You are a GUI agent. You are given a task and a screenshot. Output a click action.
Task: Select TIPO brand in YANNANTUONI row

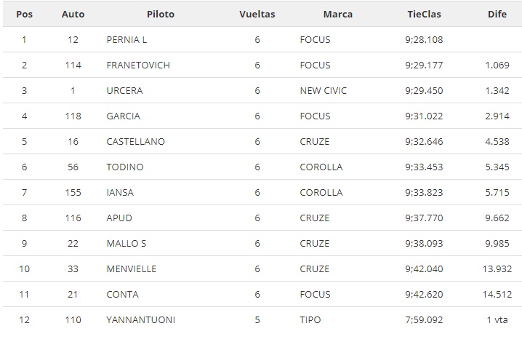310,320
